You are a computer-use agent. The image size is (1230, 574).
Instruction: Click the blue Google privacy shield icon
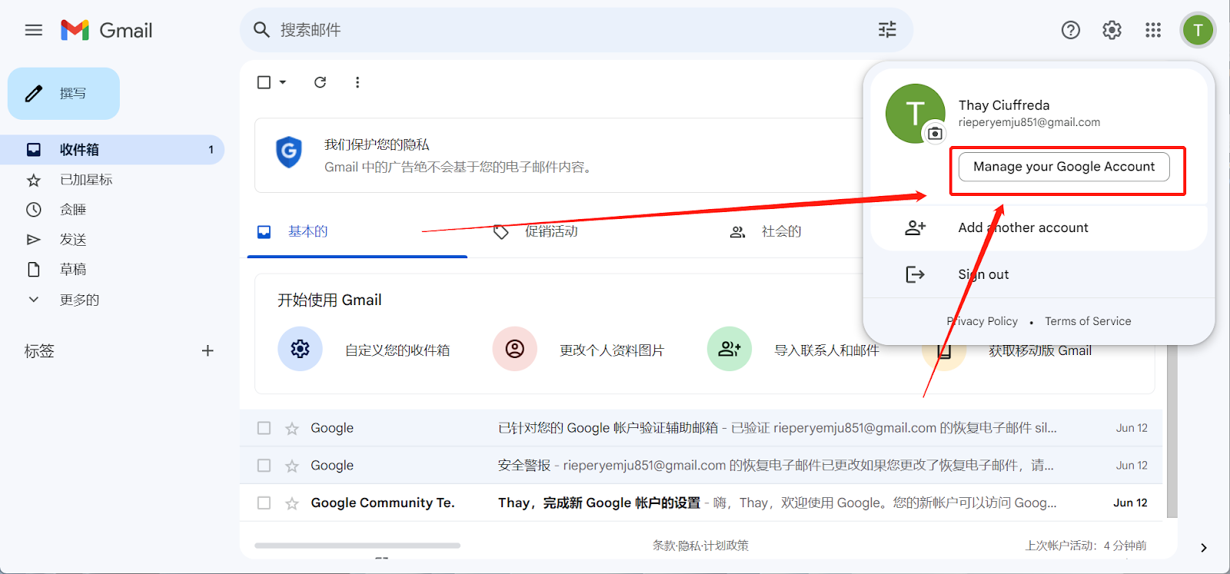coord(289,152)
